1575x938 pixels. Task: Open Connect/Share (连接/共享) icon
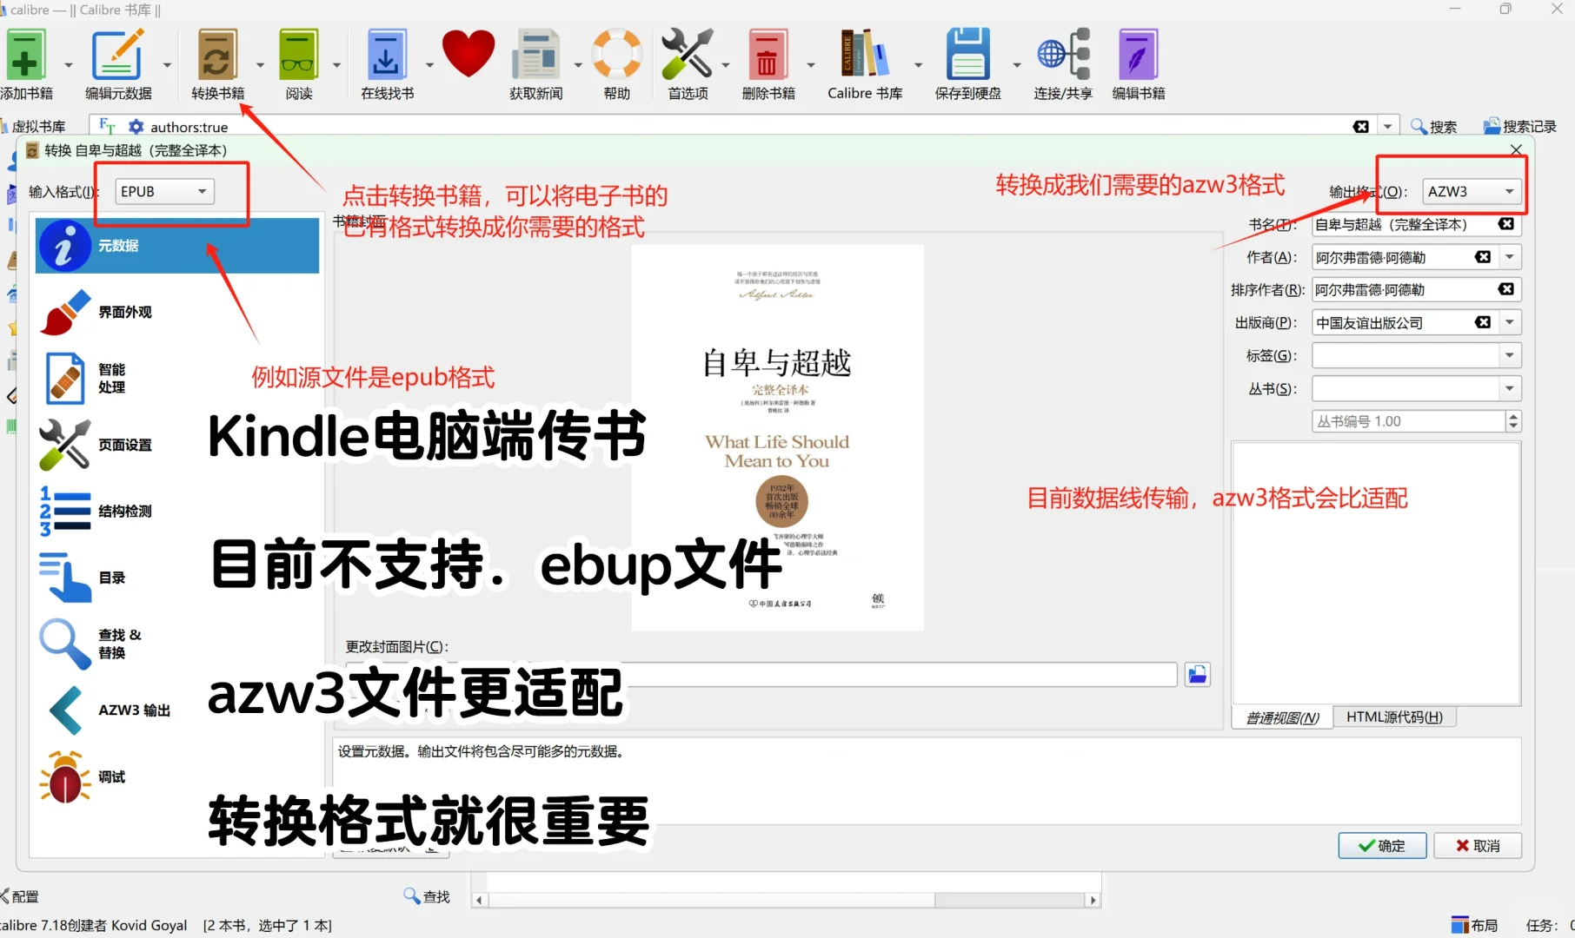1063,56
